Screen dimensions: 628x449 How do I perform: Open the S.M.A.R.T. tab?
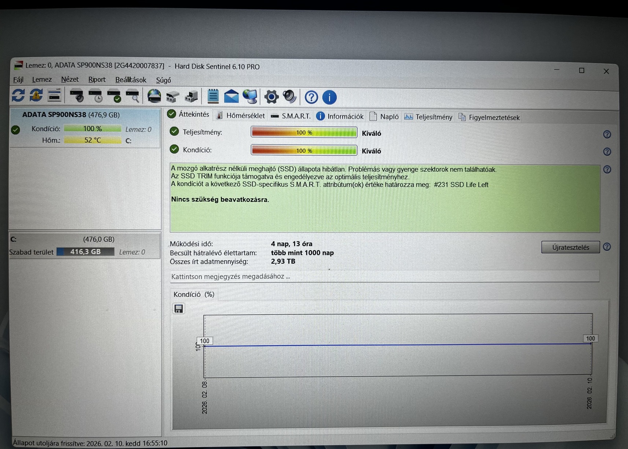pyautogui.click(x=291, y=116)
